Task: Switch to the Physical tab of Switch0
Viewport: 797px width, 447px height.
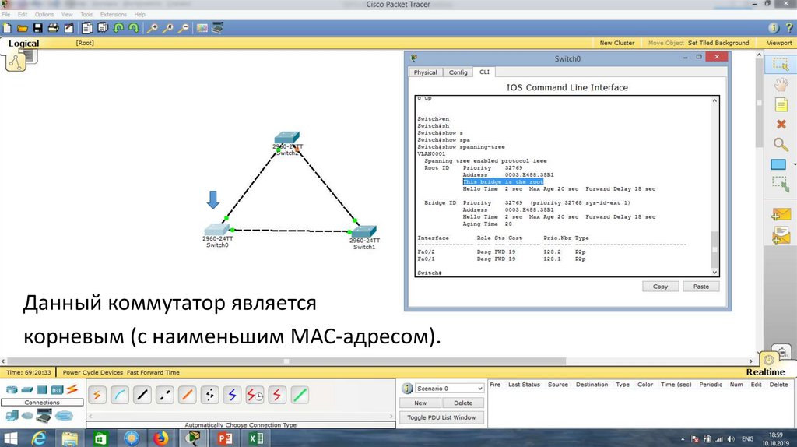Action: click(x=426, y=72)
